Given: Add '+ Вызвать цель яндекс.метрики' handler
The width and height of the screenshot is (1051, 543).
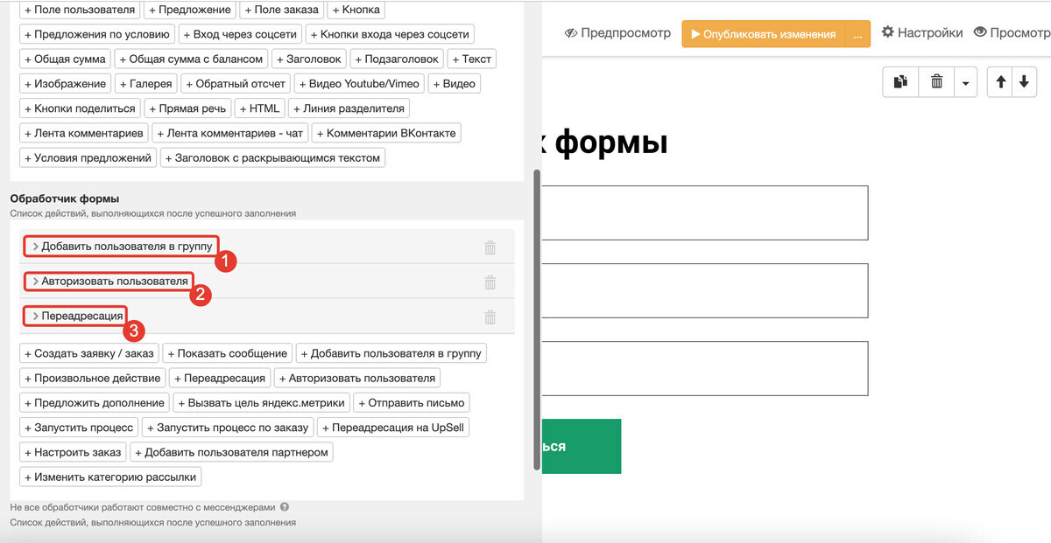Looking at the screenshot, I should pos(263,402).
